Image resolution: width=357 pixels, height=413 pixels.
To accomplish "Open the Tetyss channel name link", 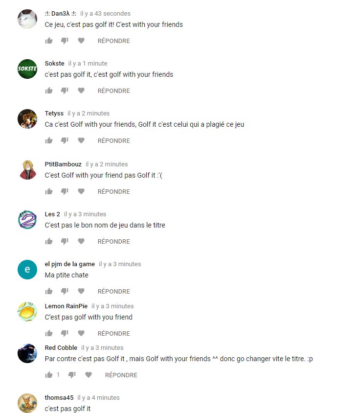I will tap(54, 113).
